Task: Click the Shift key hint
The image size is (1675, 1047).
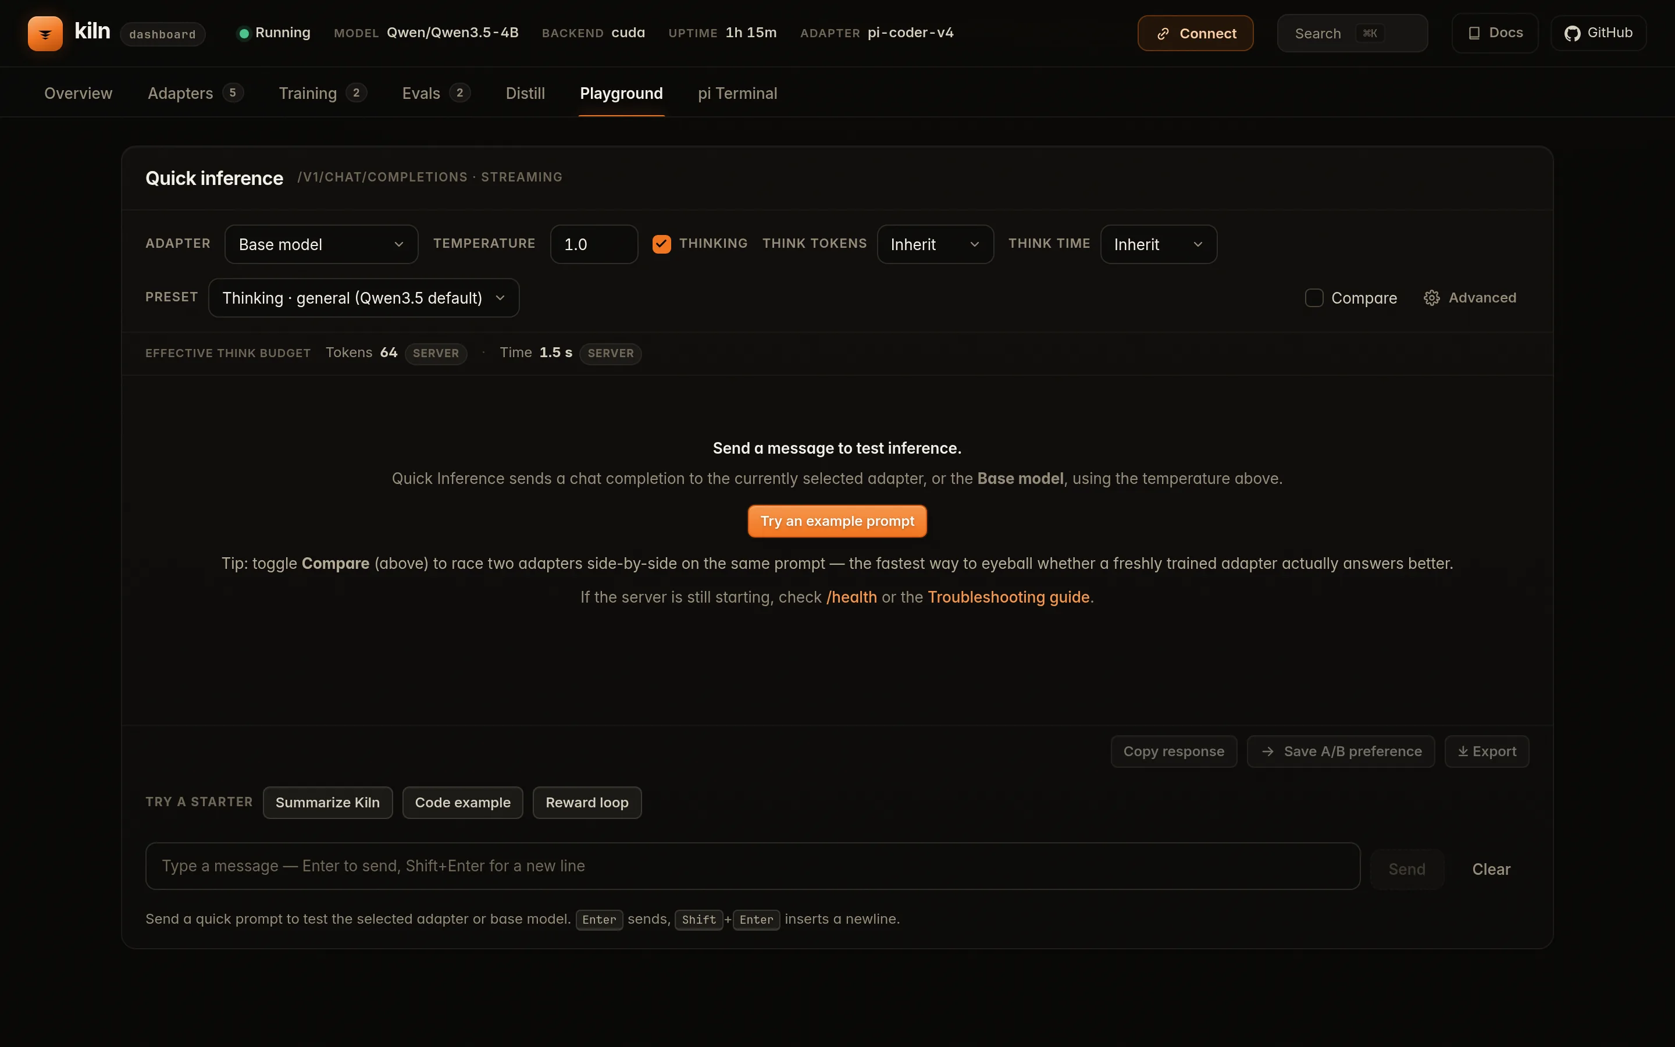Action: point(698,920)
